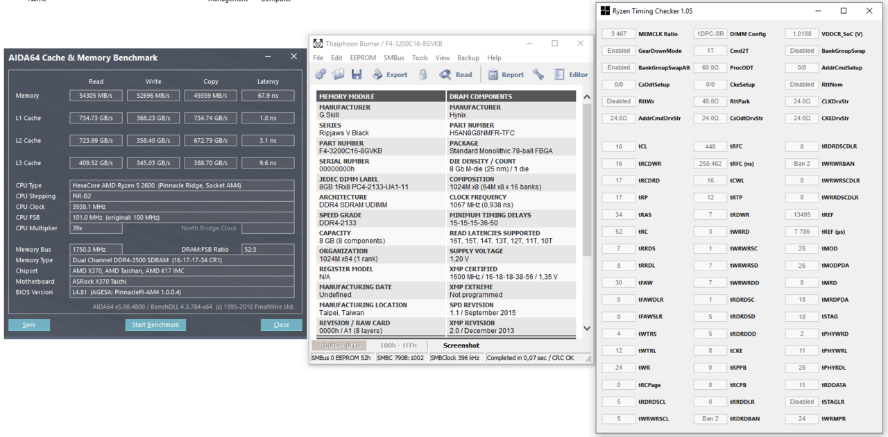
Task: Click the Memory Read value 54305 MB/s
Action: [96, 96]
